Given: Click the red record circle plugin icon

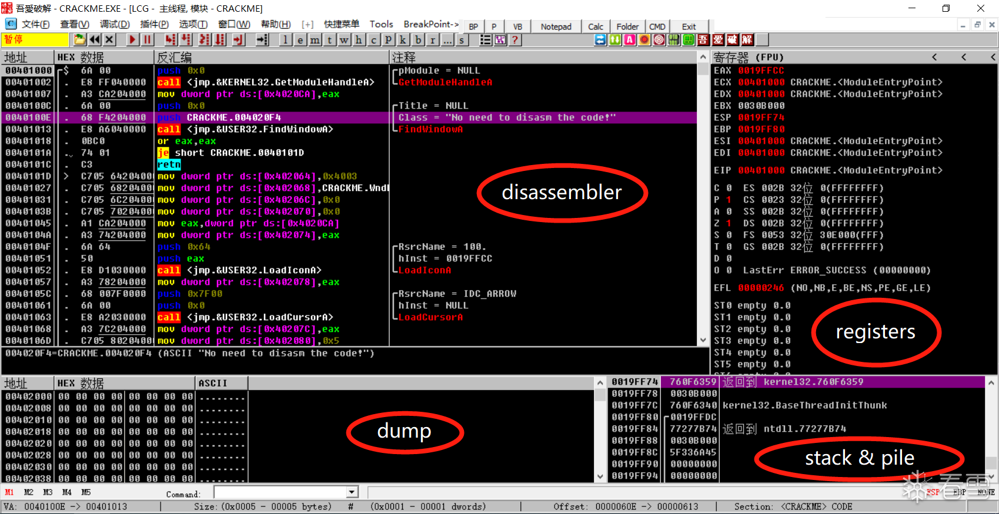Looking at the screenshot, I should click(644, 40).
